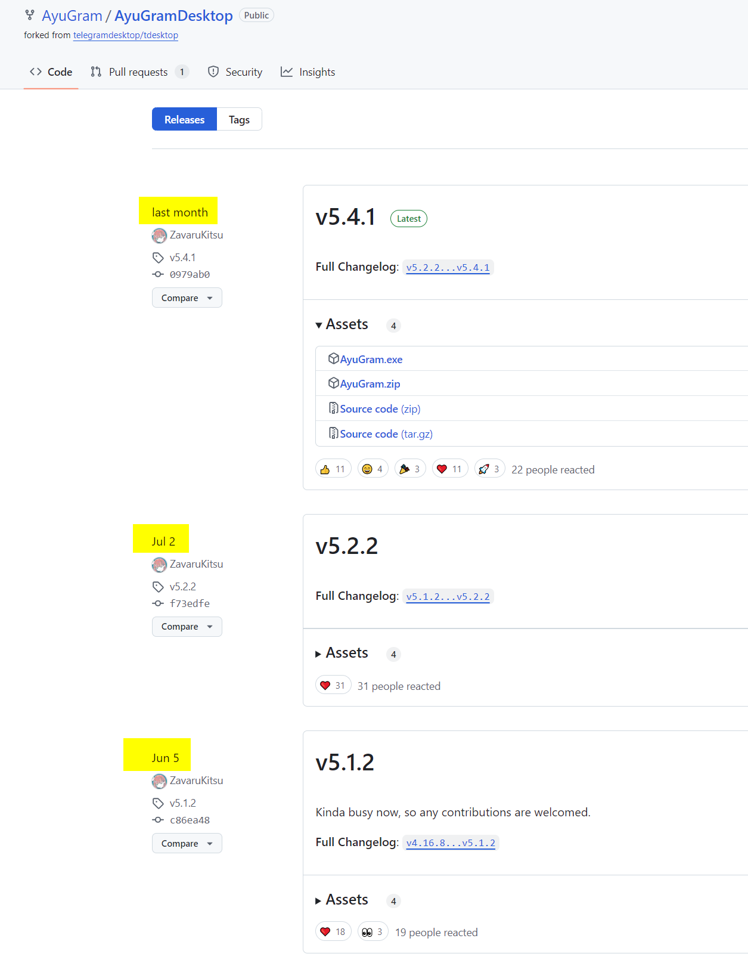Click the tag icon beside v5.1.2

tap(158, 803)
